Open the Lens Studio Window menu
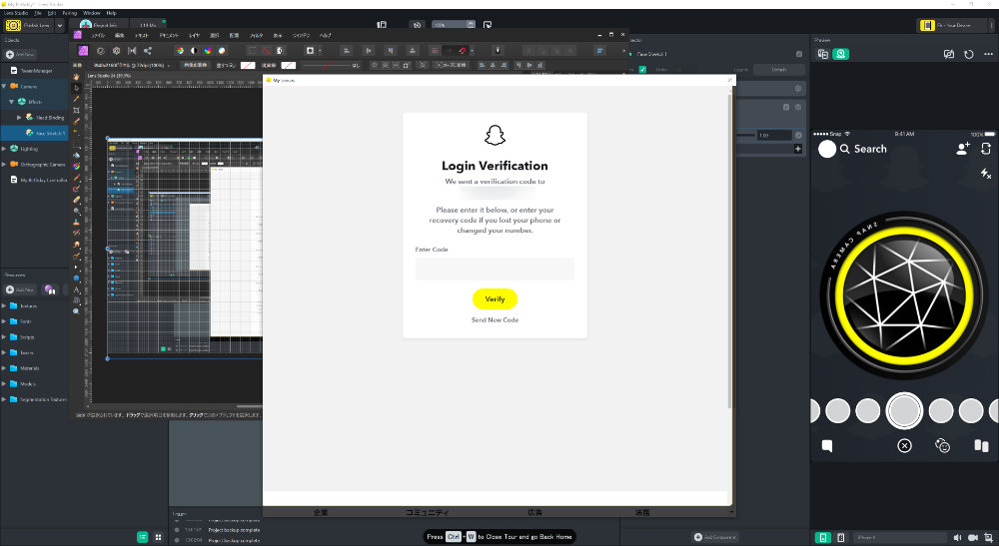This screenshot has height=546, width=999. point(91,13)
